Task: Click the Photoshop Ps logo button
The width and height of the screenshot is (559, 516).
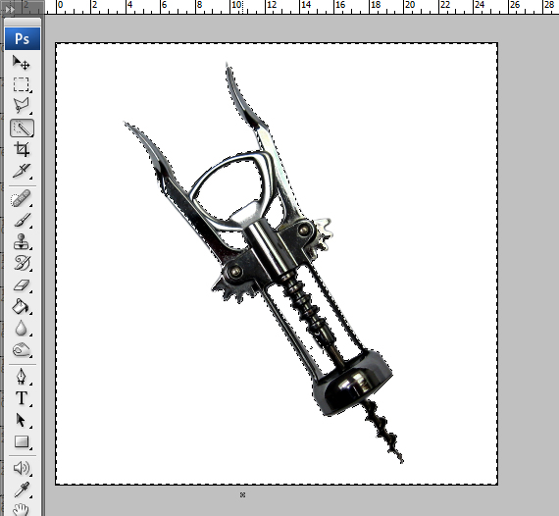Action: tap(23, 38)
